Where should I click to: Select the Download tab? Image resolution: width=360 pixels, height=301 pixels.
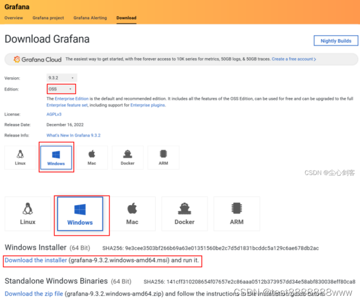click(126, 18)
